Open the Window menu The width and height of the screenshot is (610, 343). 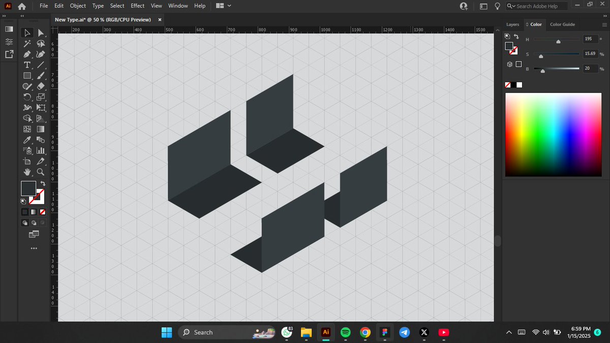coord(178,6)
